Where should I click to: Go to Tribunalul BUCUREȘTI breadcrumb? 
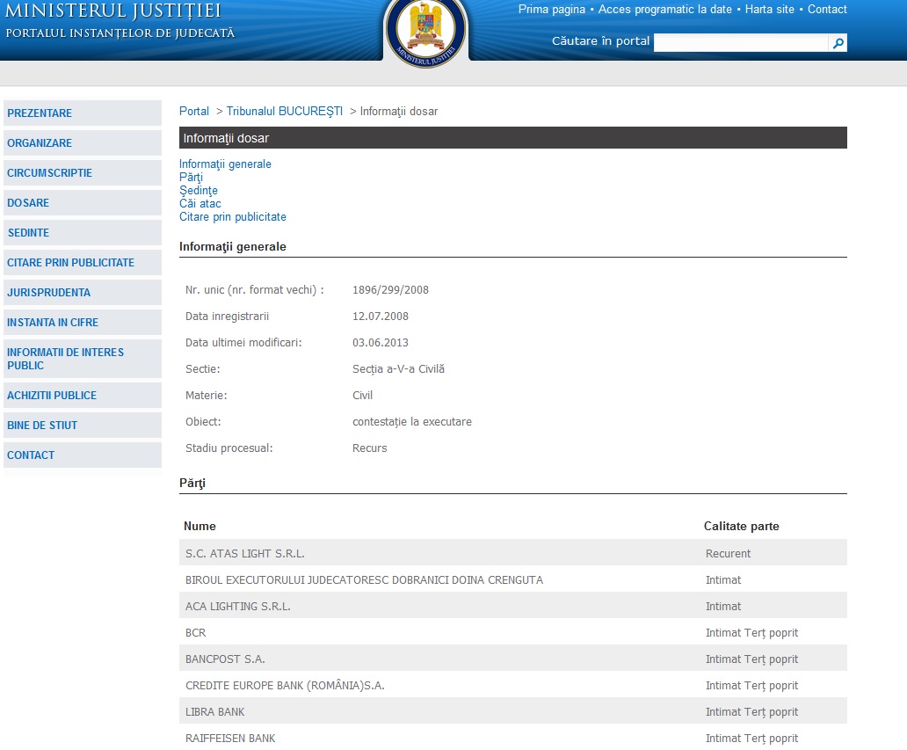(284, 112)
